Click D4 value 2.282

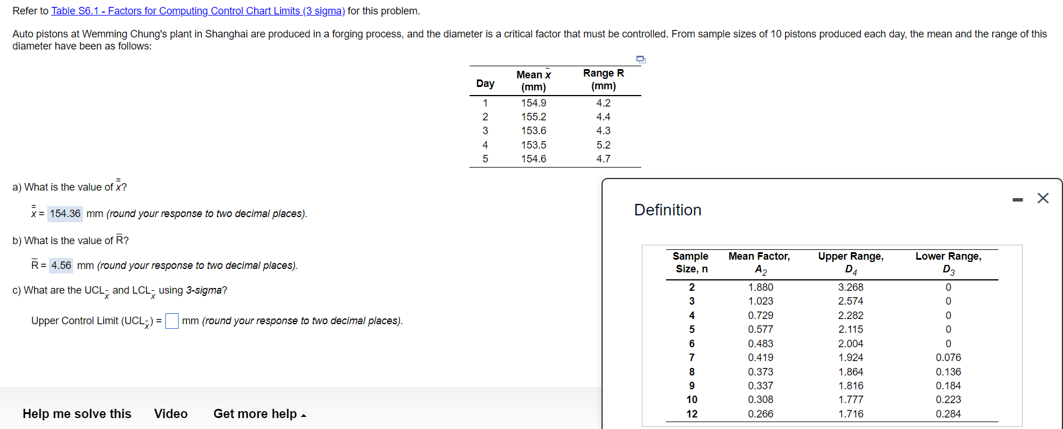(851, 316)
